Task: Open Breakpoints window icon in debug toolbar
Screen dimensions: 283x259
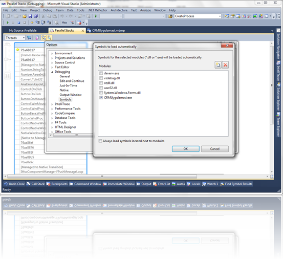Action: 79,23
